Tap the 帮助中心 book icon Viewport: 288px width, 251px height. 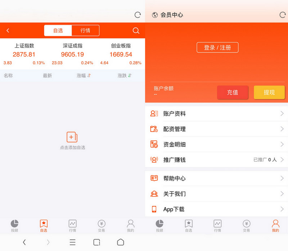(x=154, y=178)
